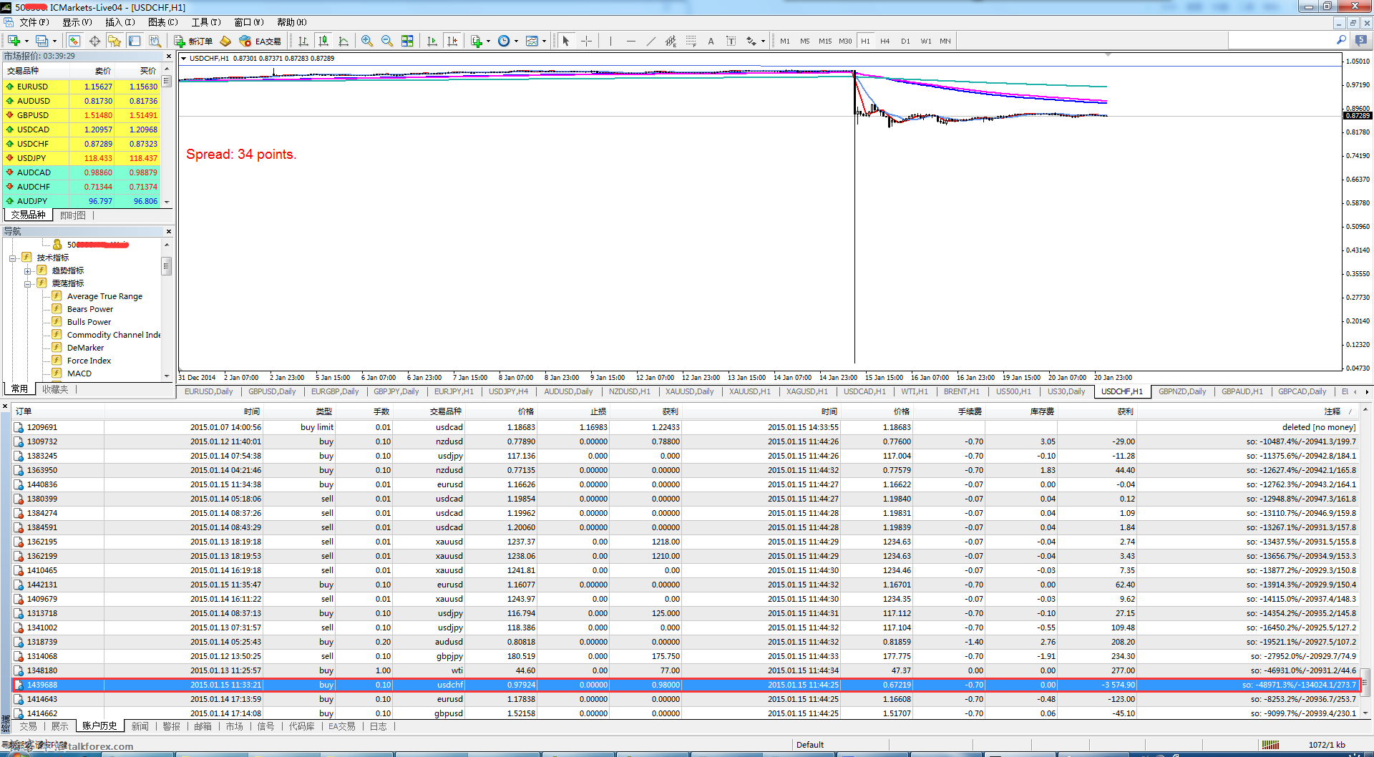Screen dimensions: 1374x757
Task: Switch timeframe to D1
Action: 905,41
